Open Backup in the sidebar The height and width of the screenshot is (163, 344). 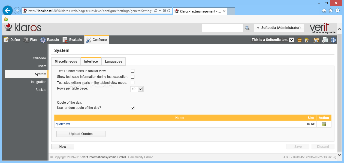click(41, 90)
